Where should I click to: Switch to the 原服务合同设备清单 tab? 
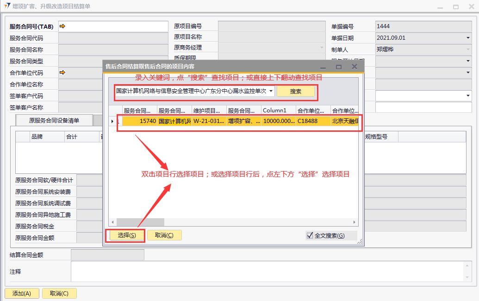click(x=54, y=121)
